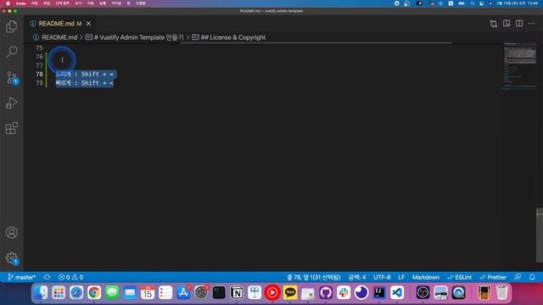The image size is (543, 305).
Task: Open Keynote from the dock
Action: coord(255,292)
